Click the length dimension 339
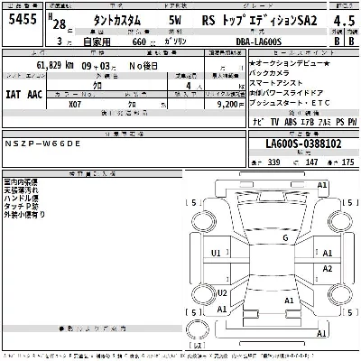 273,162
